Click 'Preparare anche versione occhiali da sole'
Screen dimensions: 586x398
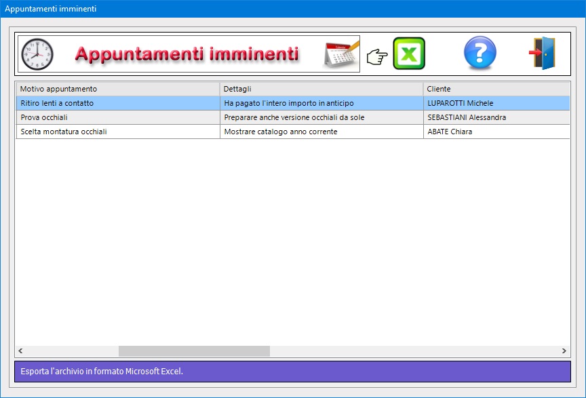pos(321,117)
